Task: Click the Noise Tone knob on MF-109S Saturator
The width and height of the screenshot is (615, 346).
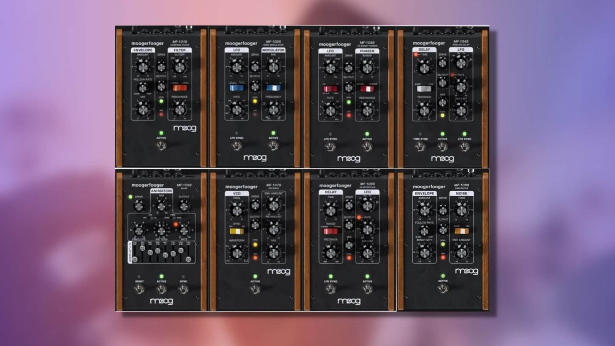Action: (461, 211)
